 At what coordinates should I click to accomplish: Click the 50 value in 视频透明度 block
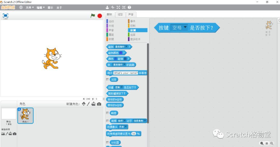(134, 134)
